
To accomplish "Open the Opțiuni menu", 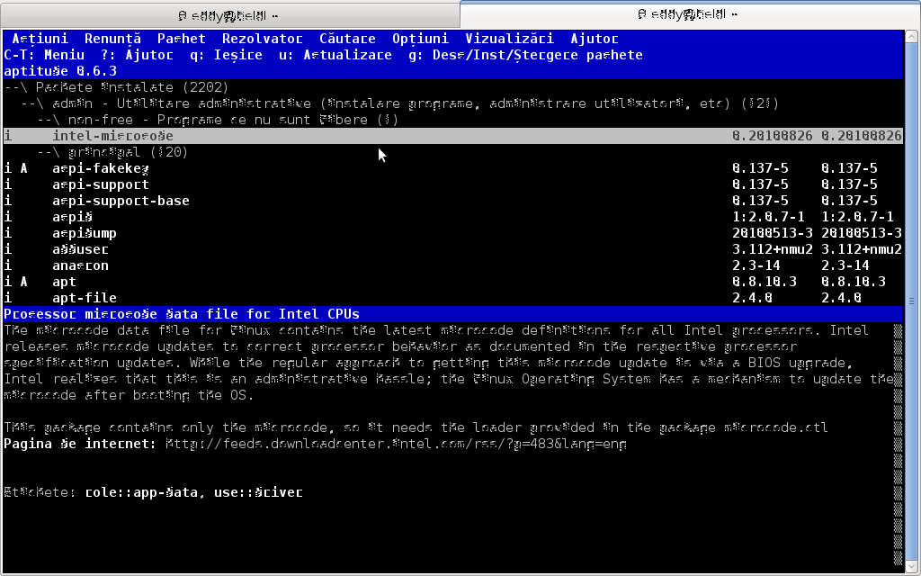I will [421, 39].
